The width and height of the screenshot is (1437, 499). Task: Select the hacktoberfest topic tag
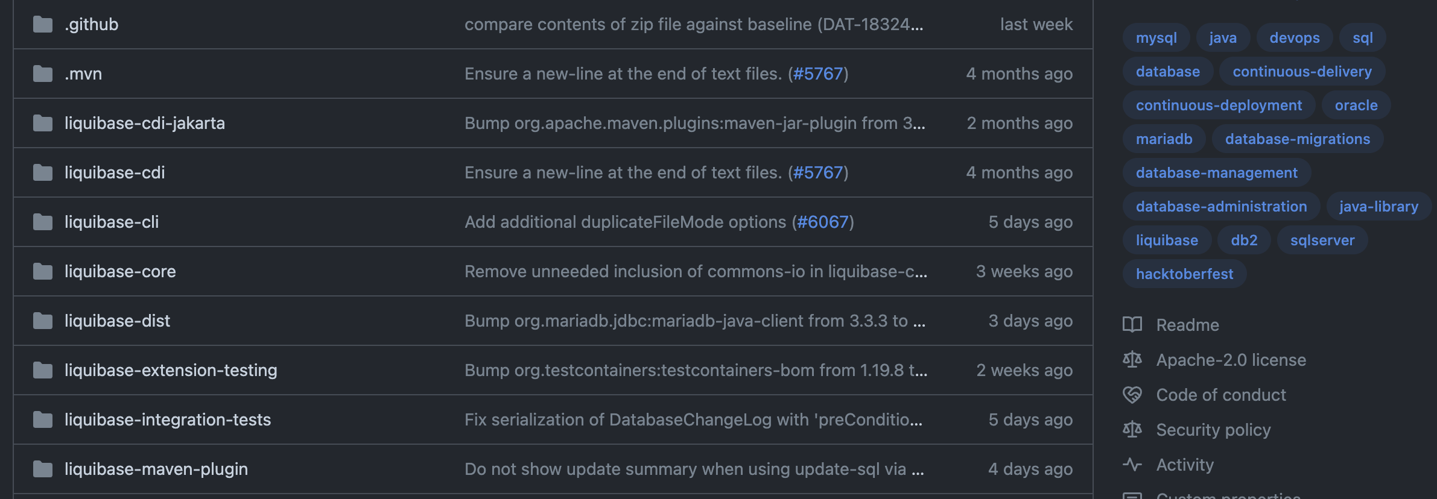click(x=1185, y=274)
